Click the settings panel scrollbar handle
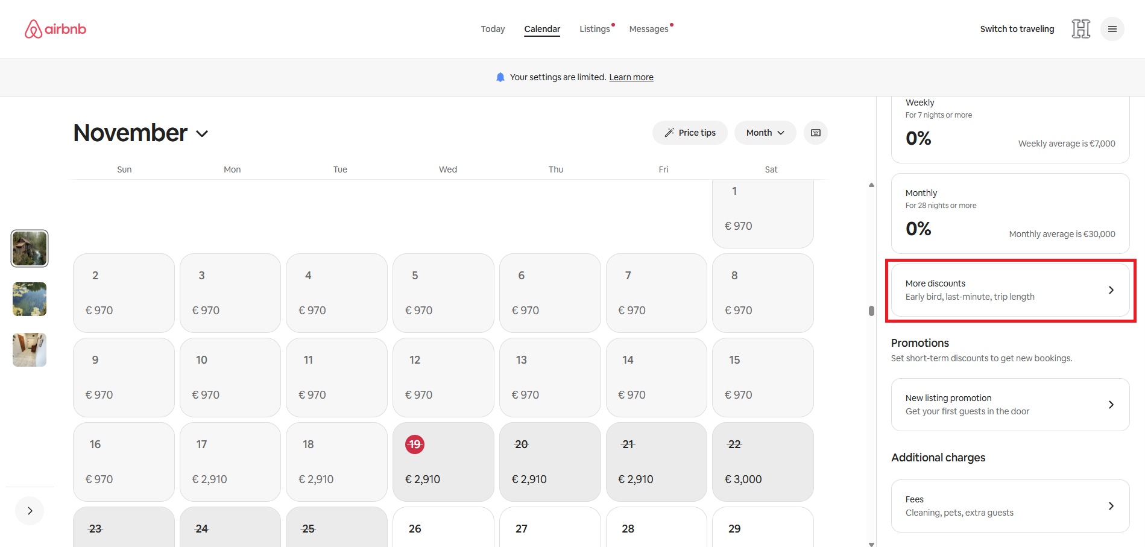This screenshot has width=1145, height=547. (x=871, y=311)
